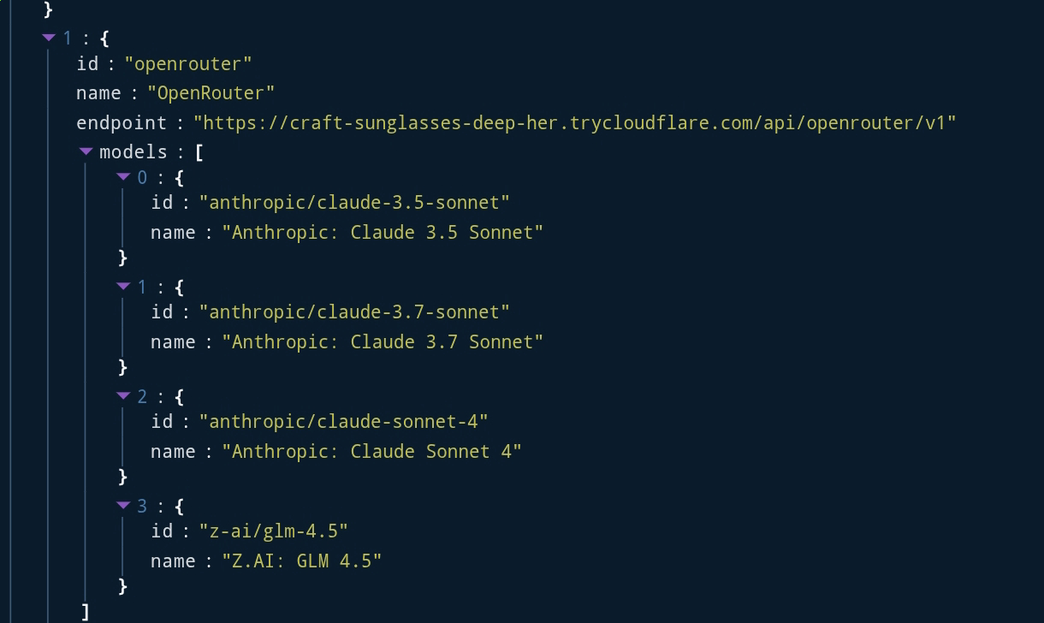Click "Anthropic: Claude 3.5 Sonnet" name value

click(383, 232)
